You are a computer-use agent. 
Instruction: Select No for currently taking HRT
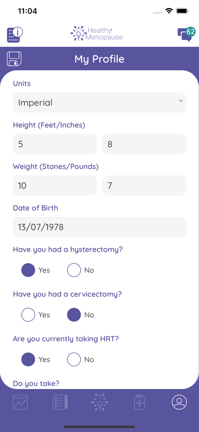74,359
